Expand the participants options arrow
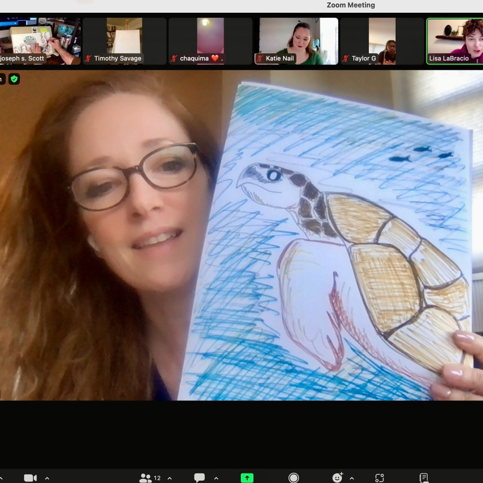 pos(169,478)
